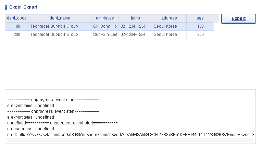
Task: Click the age column header
Action: (x=200, y=18)
